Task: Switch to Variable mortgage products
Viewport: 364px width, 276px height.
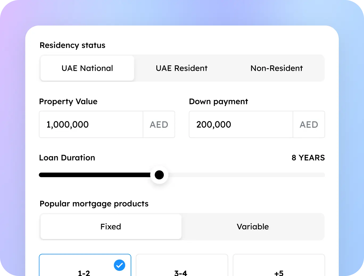Action: [x=253, y=227]
